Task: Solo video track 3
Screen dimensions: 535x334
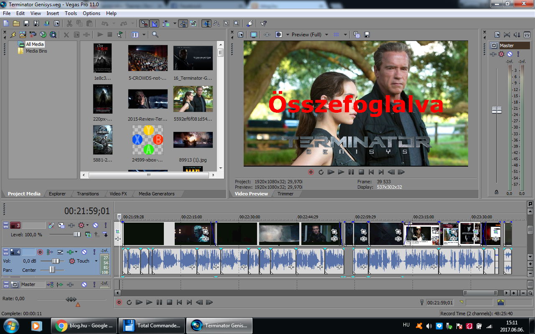Action: [x=106, y=225]
